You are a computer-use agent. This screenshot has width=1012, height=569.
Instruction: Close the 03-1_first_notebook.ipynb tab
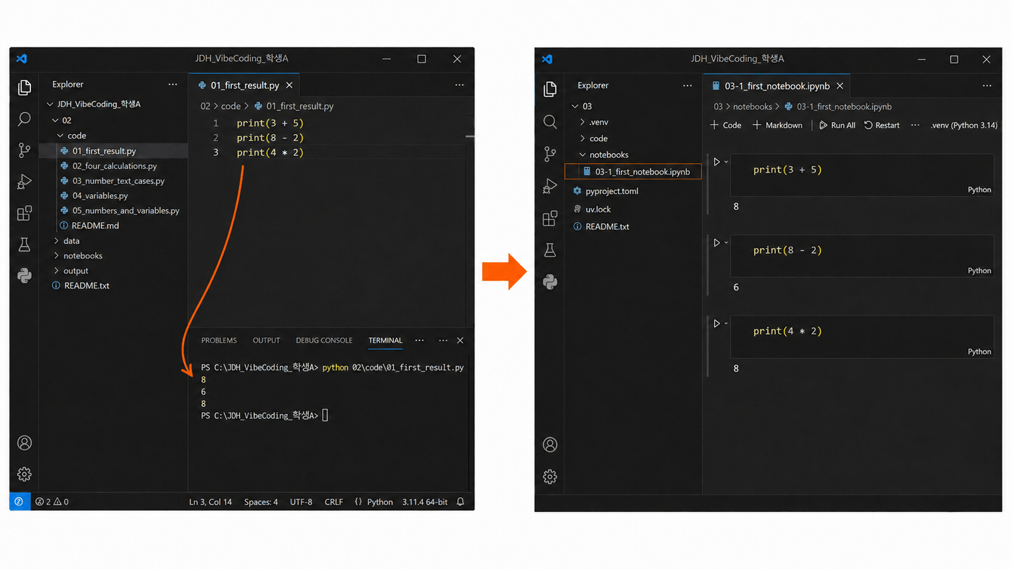pyautogui.click(x=840, y=86)
